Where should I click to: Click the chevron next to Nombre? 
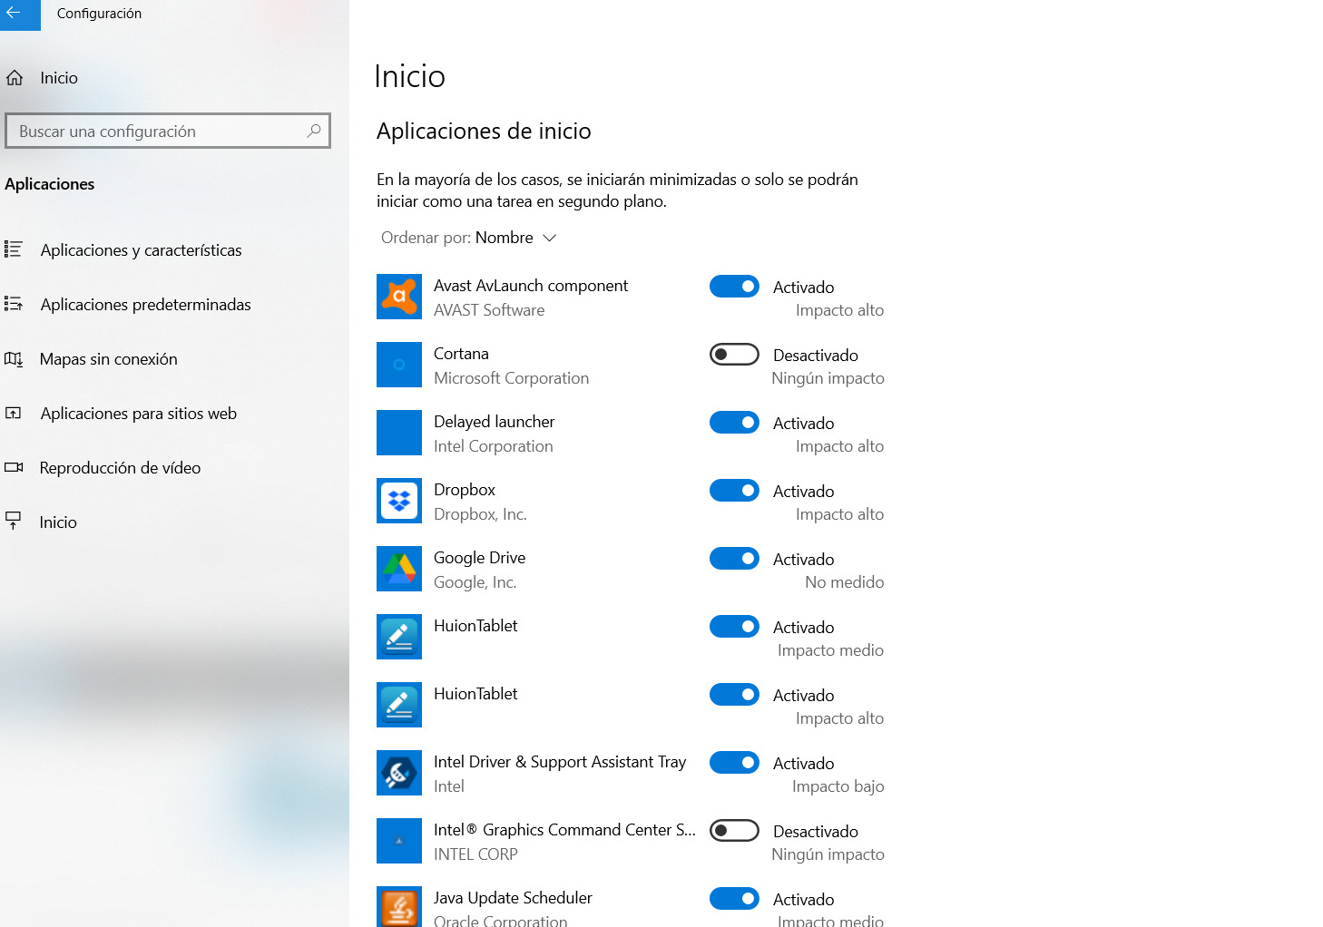(x=549, y=238)
